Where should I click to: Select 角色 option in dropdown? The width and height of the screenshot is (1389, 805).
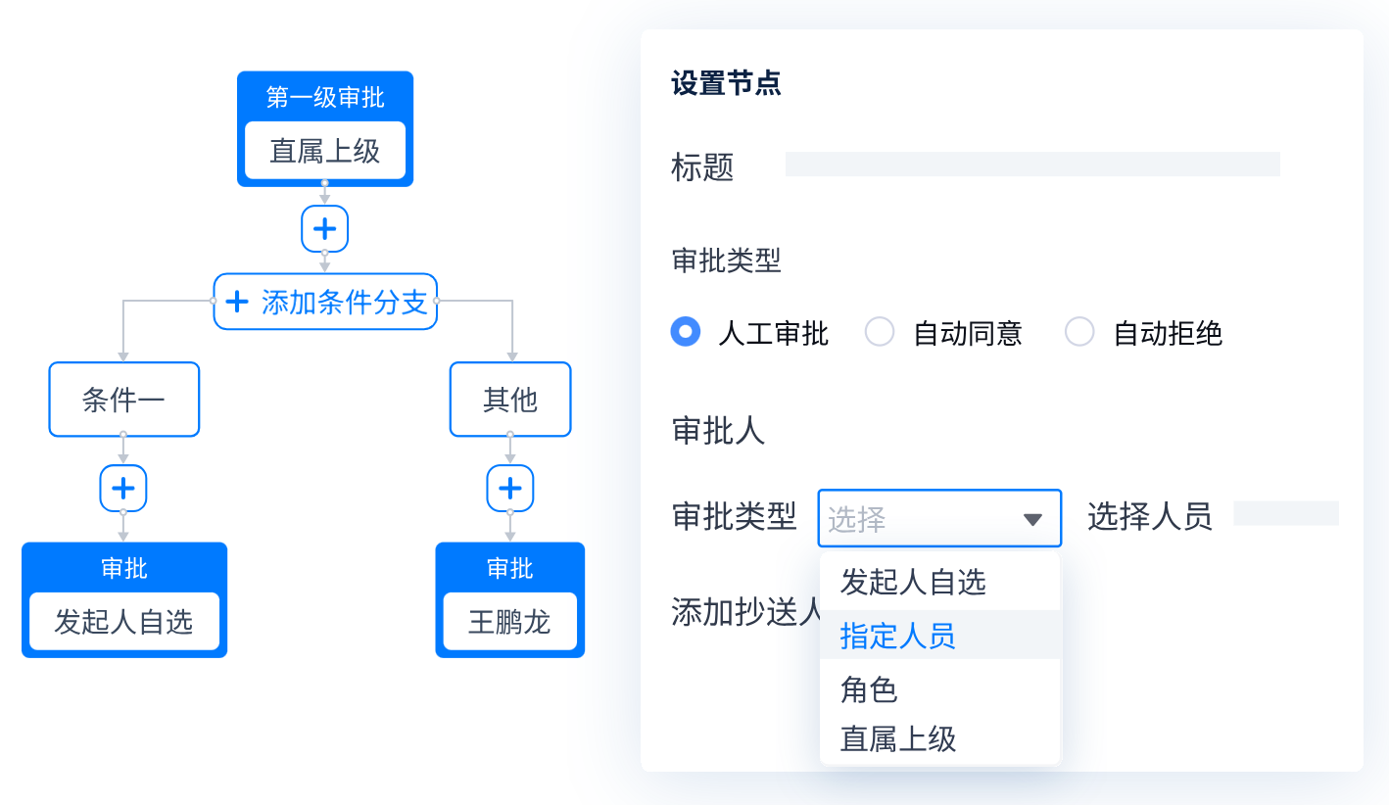pyautogui.click(x=869, y=689)
